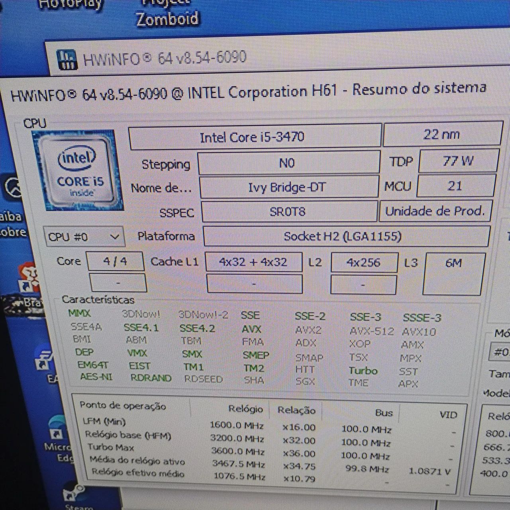Click the AES-NI feature flag
This screenshot has width=510, height=510.
tap(96, 377)
